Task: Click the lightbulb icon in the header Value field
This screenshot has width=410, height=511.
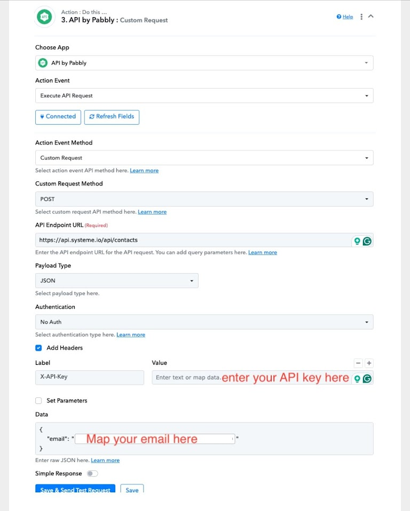Action: tap(357, 378)
